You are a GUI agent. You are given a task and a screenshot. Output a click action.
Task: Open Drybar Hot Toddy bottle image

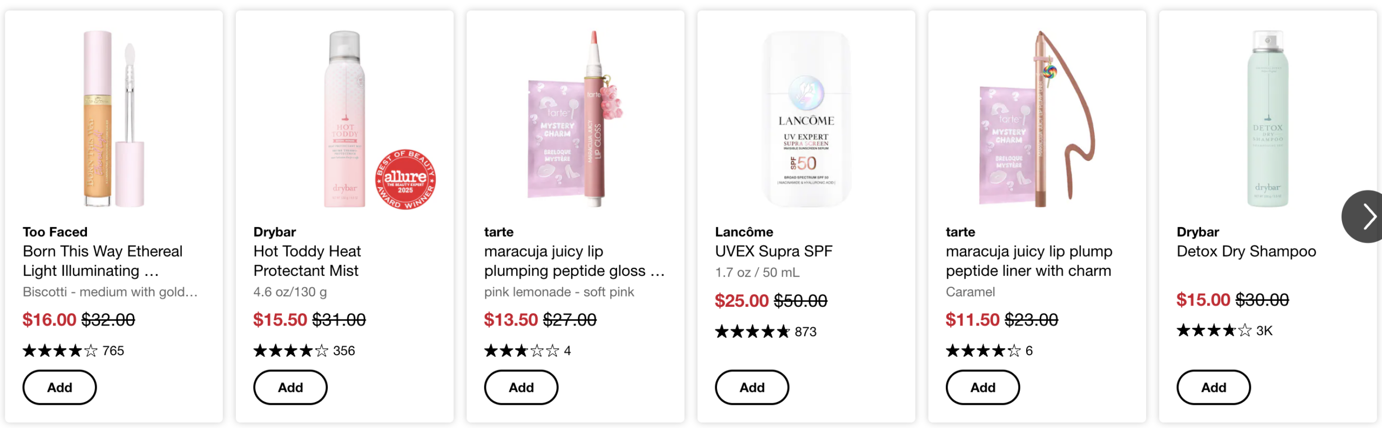pyautogui.click(x=344, y=119)
